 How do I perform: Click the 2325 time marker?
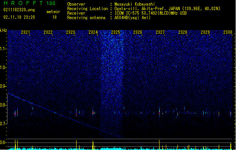116,32
